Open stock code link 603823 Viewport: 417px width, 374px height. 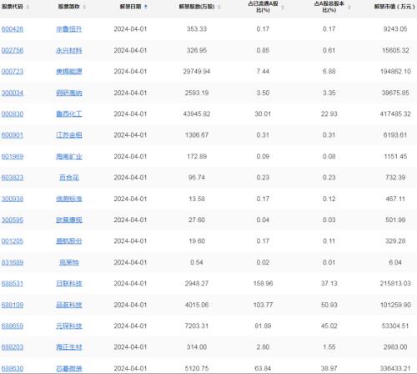pos(13,178)
